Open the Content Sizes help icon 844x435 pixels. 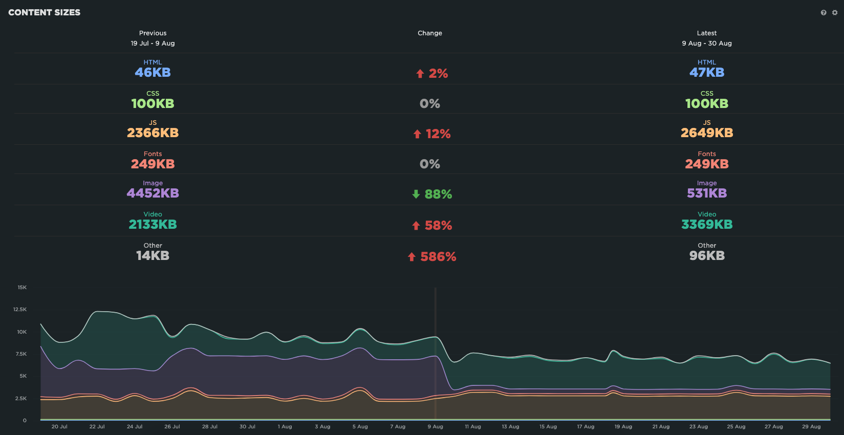pyautogui.click(x=824, y=13)
